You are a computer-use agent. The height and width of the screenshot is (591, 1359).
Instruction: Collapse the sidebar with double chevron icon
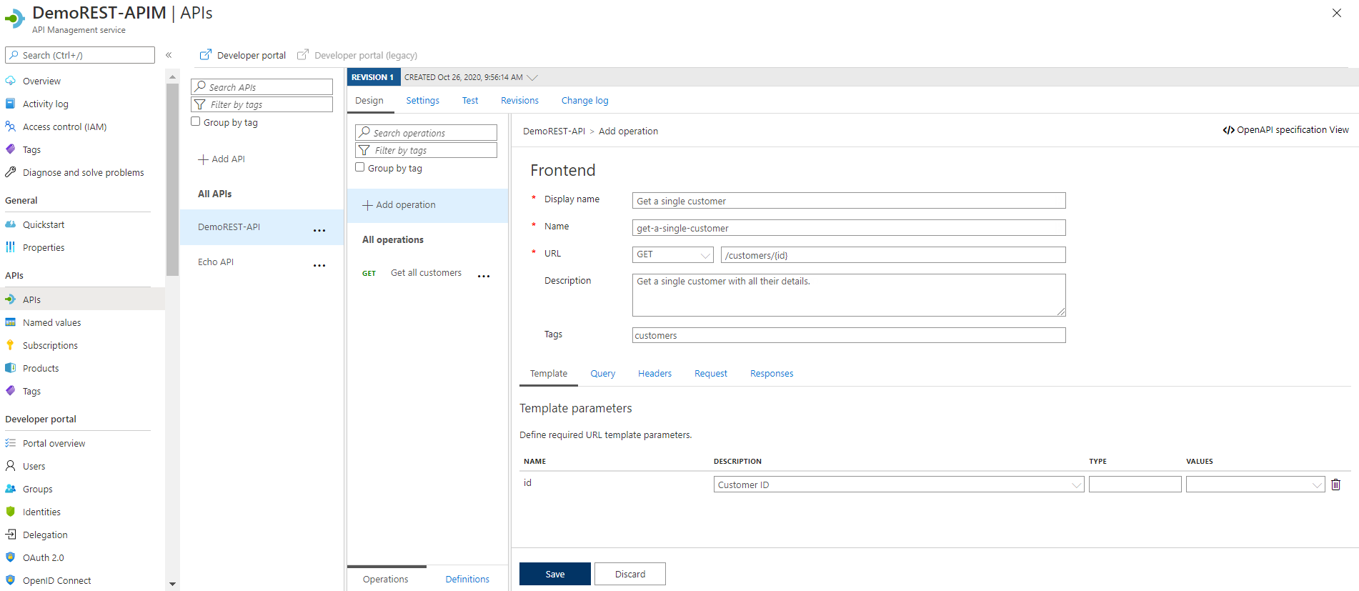(169, 55)
